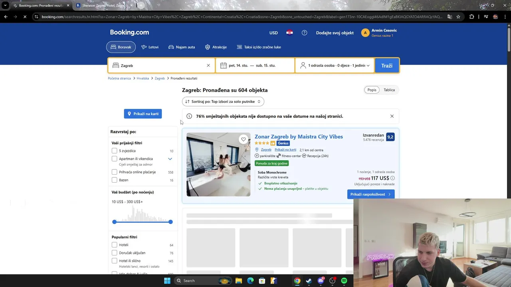Click the budget slider minimum handle

tap(115, 222)
